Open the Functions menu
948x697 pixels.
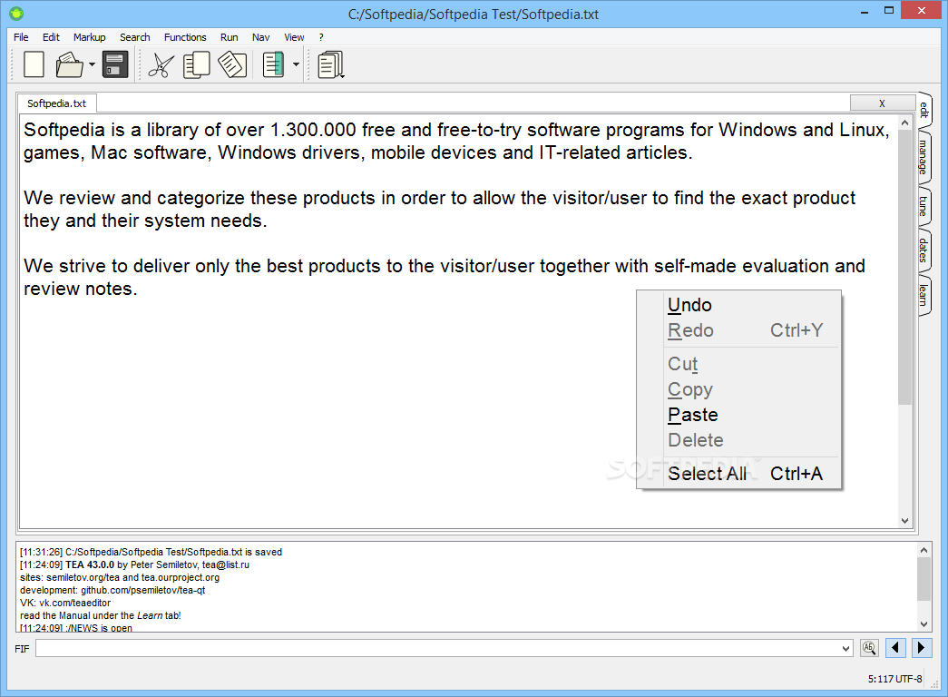[x=185, y=37]
